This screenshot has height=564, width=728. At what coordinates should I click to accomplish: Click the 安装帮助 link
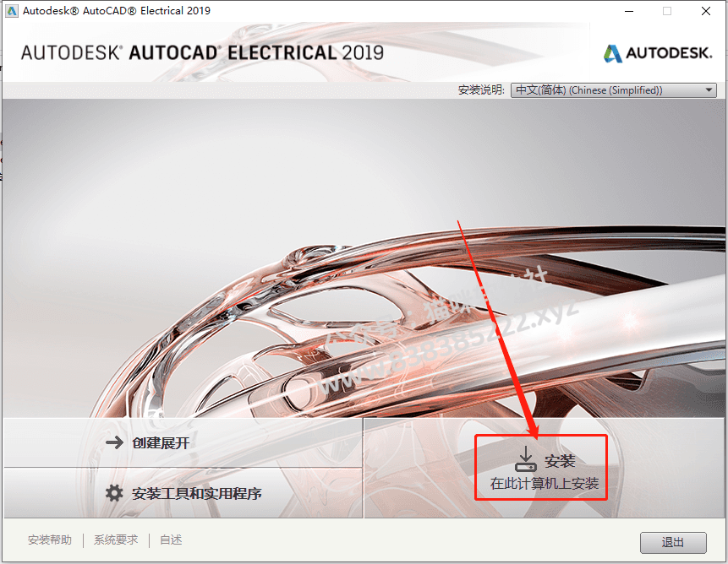tap(50, 540)
